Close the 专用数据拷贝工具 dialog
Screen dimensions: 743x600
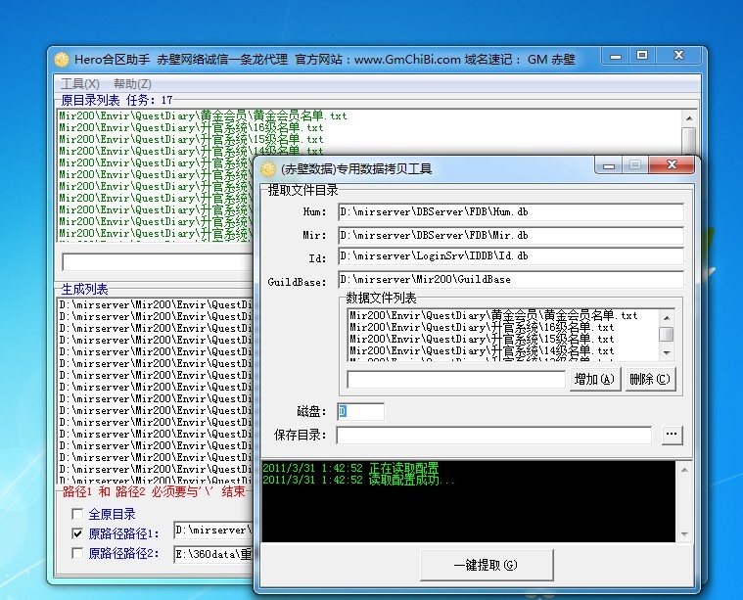673,166
